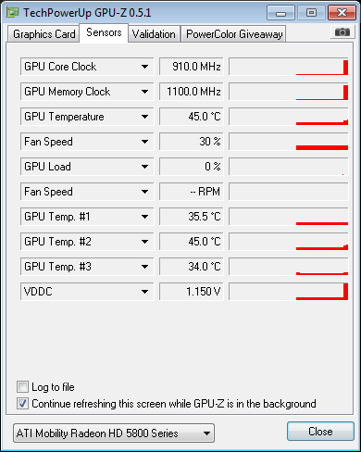Open the VDDC sensor dropdown

[144, 292]
